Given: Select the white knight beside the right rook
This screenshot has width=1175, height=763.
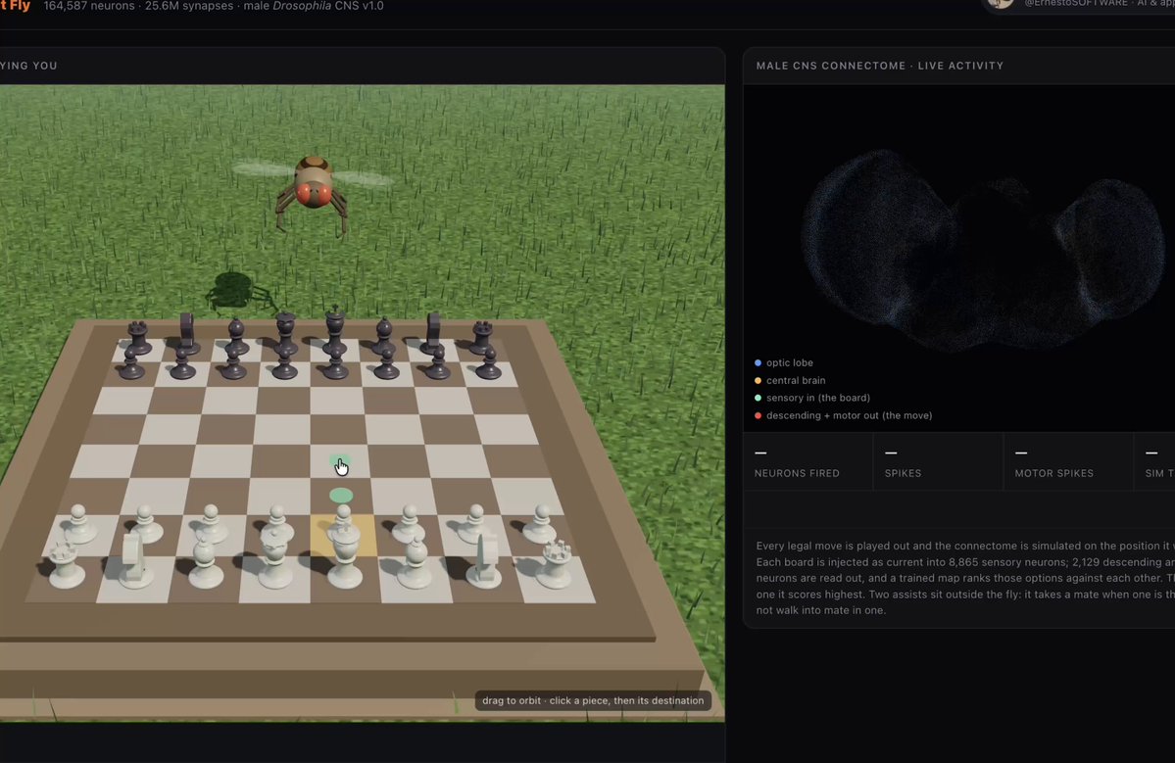Looking at the screenshot, I should (486, 559).
